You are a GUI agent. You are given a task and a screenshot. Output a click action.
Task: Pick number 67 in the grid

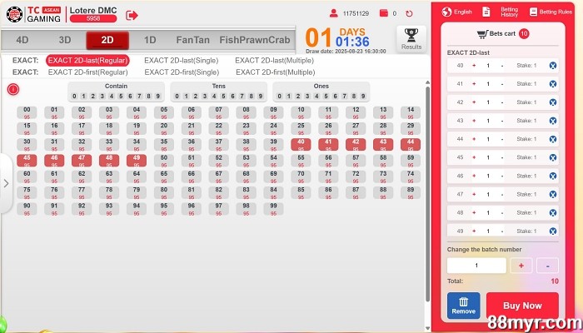218,176
